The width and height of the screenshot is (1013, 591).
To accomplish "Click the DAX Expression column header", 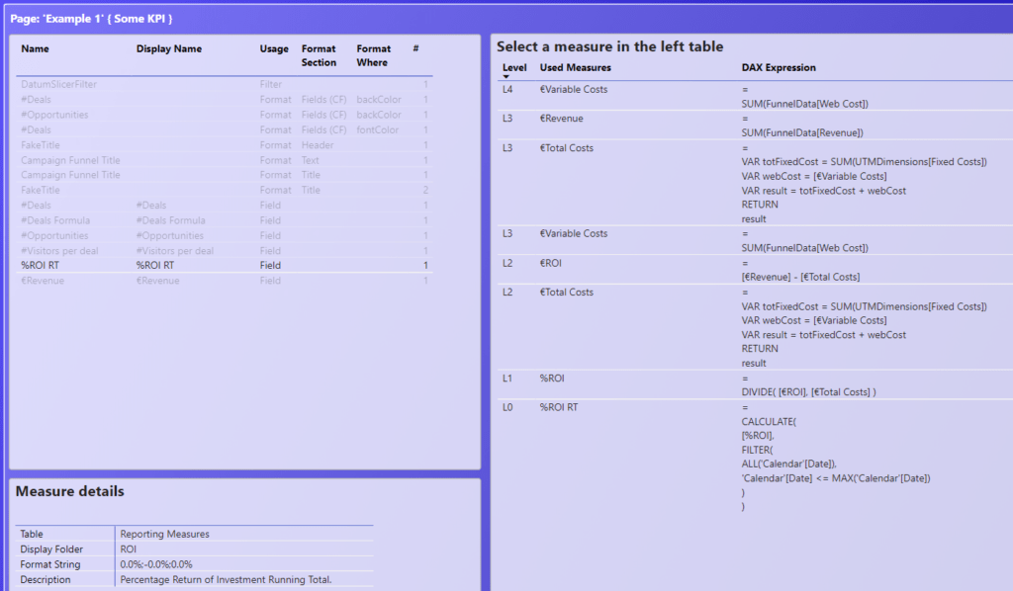I will pyautogui.click(x=779, y=67).
